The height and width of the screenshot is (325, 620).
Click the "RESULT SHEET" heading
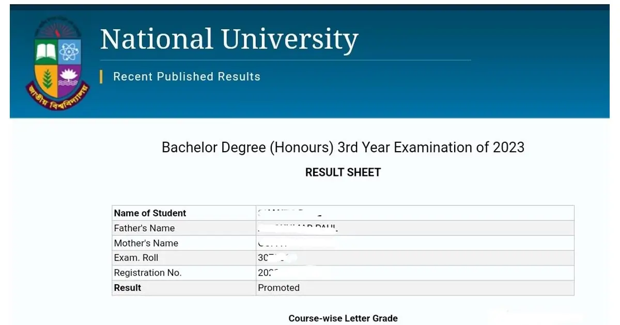(x=343, y=172)
